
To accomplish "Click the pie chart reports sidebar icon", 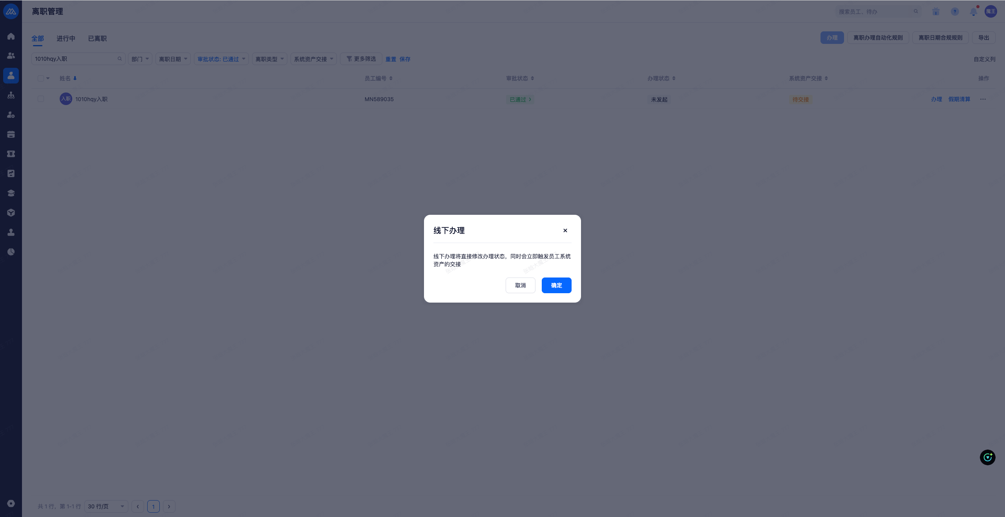I will click(x=11, y=252).
